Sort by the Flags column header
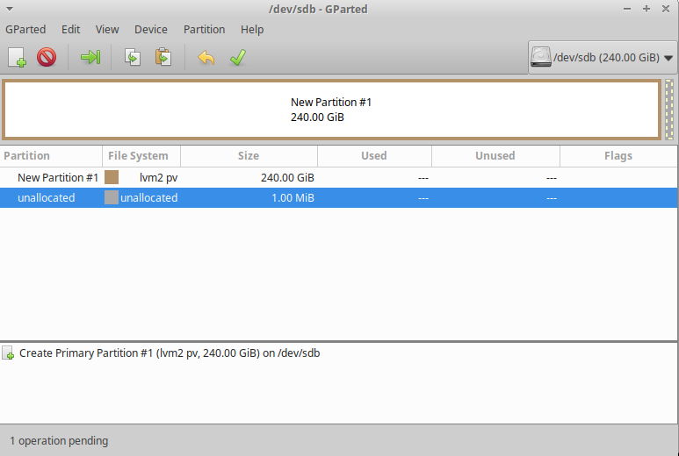This screenshot has width=679, height=456. (618, 155)
